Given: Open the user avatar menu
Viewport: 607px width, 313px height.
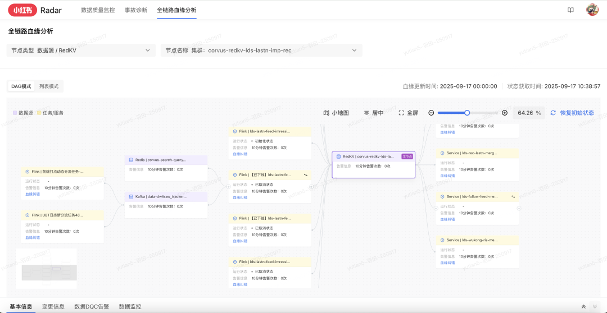Looking at the screenshot, I should [592, 10].
